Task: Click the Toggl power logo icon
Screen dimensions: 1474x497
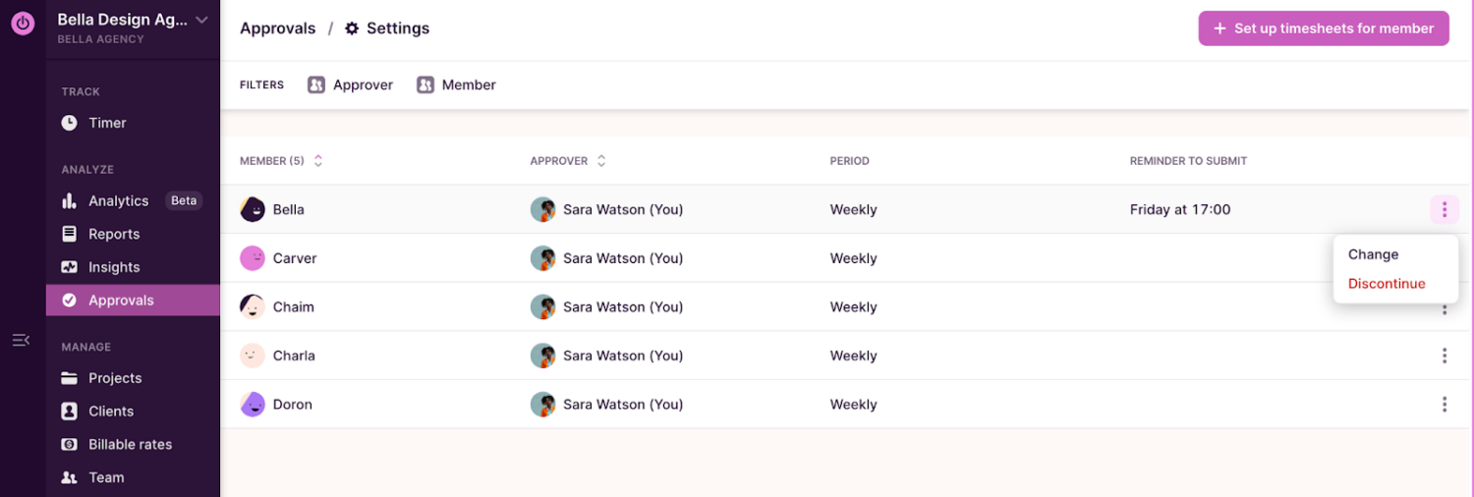Action: tap(22, 24)
